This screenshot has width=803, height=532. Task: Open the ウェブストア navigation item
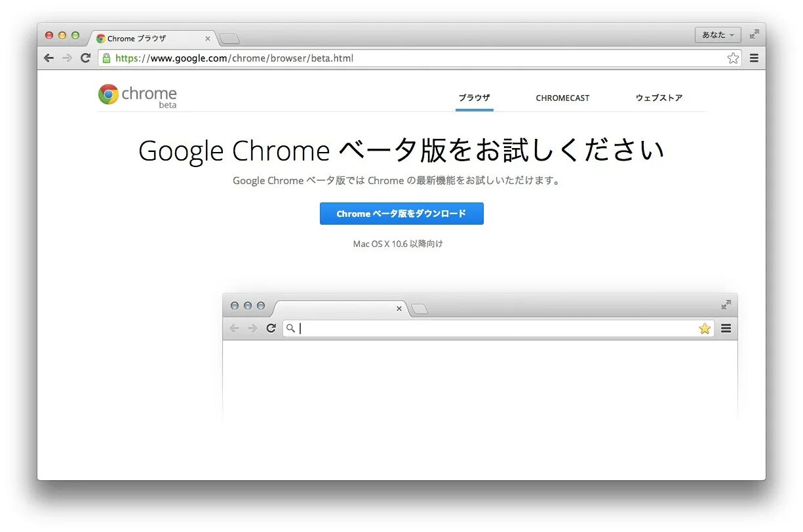(659, 98)
